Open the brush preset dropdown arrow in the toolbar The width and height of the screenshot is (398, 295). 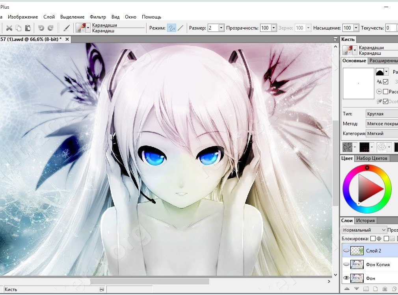[x=88, y=28]
